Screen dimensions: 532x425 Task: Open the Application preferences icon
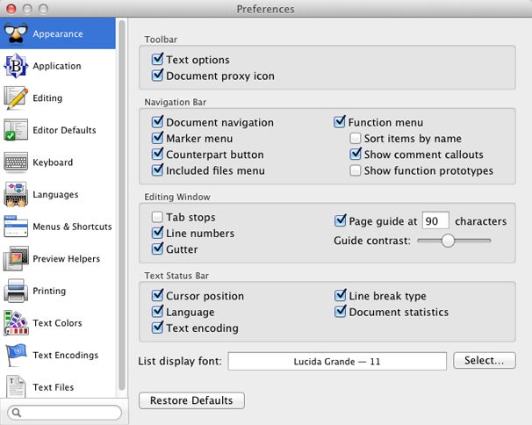[x=16, y=66]
